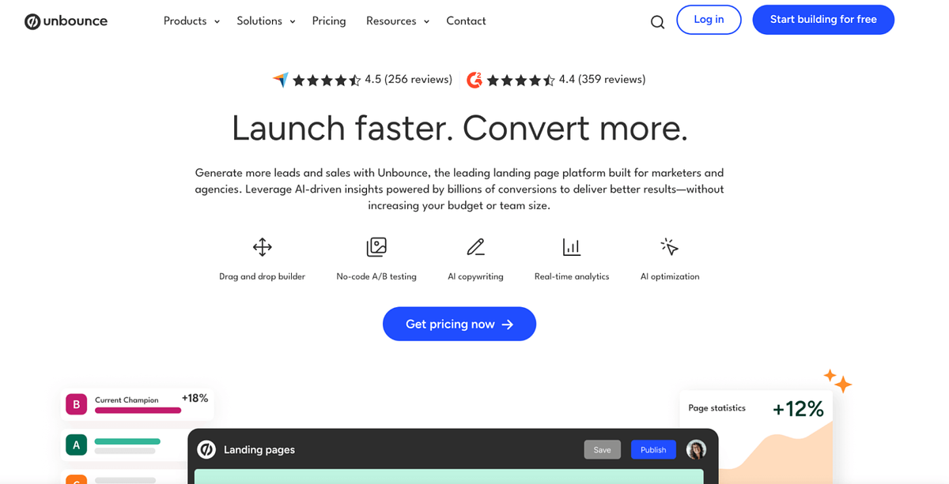Click the Unbounce logo in Landing pages panel
Image resolution: width=949 pixels, height=484 pixels.
pos(206,449)
